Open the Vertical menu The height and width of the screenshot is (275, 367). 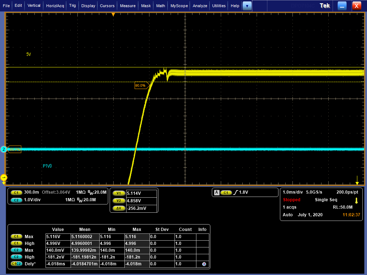click(x=34, y=6)
